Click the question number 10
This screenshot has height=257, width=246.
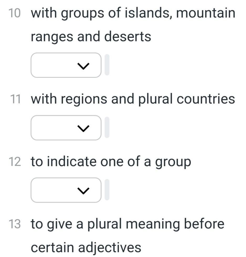pos(14,13)
